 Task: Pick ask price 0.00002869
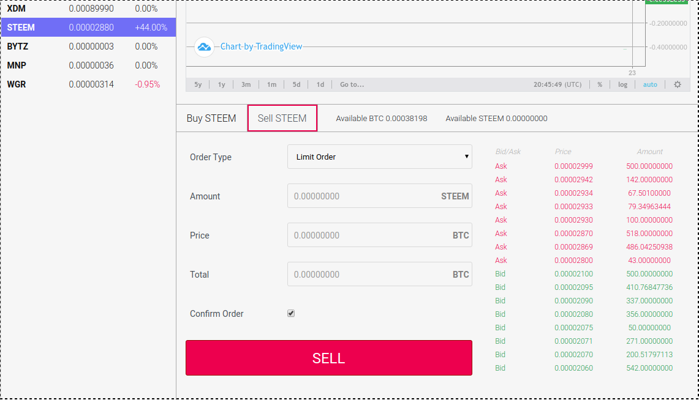[x=574, y=247]
